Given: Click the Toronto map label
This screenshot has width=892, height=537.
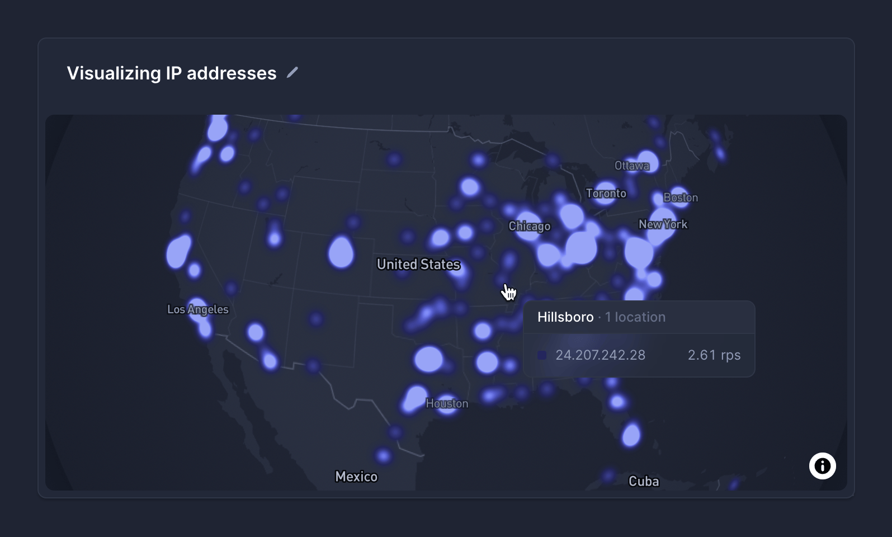Looking at the screenshot, I should pos(606,194).
